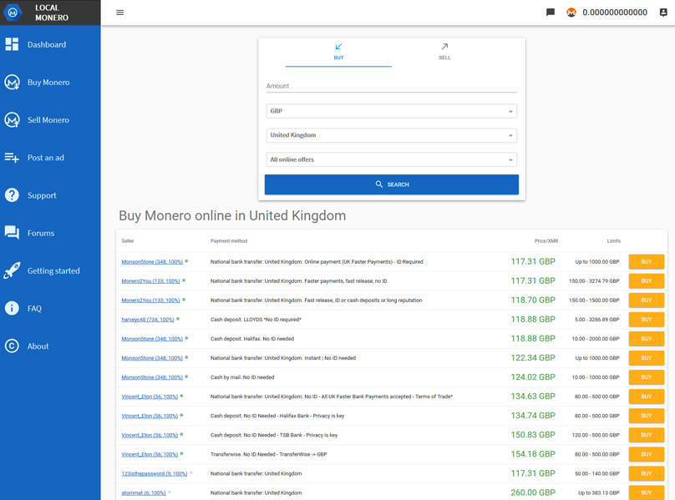
Task: Click the Limits column header
Action: tap(614, 241)
